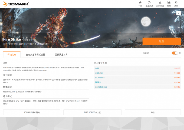Open the FIRE STRIKE 名人堂 button

point(93,112)
